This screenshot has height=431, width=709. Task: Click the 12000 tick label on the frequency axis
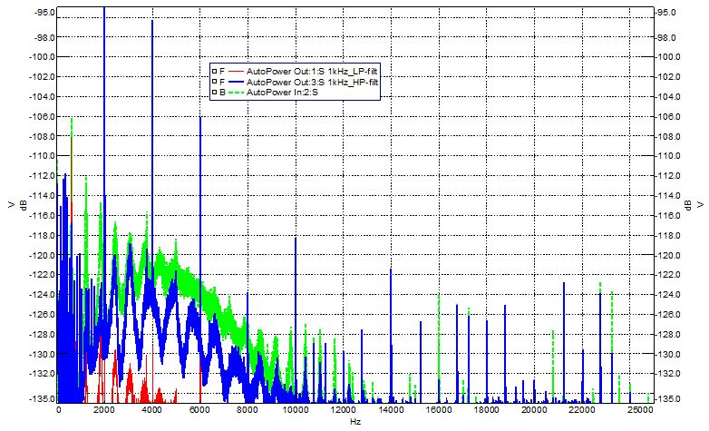344,410
